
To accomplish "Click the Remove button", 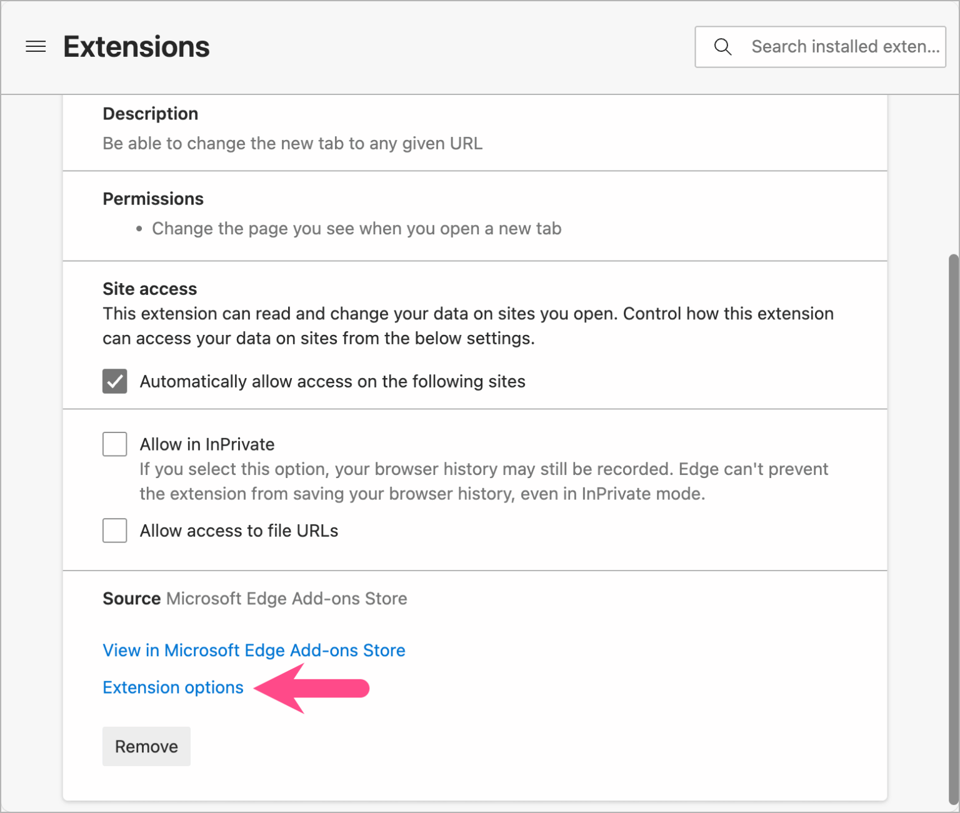I will coord(146,746).
